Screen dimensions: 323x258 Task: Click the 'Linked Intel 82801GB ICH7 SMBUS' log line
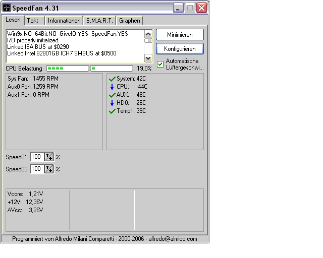pos(62,53)
